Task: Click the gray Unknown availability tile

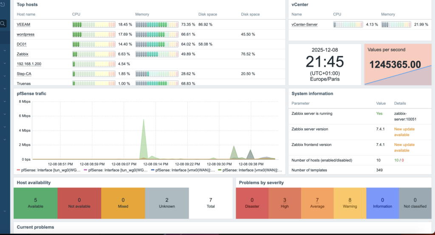Action: point(167,203)
